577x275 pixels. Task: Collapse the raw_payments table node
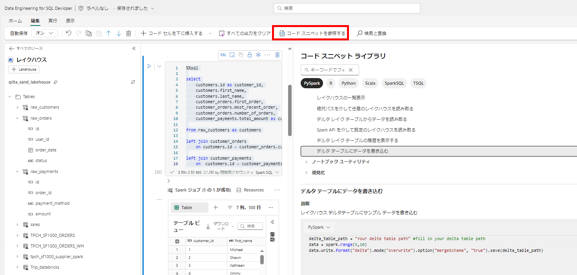click(17, 171)
